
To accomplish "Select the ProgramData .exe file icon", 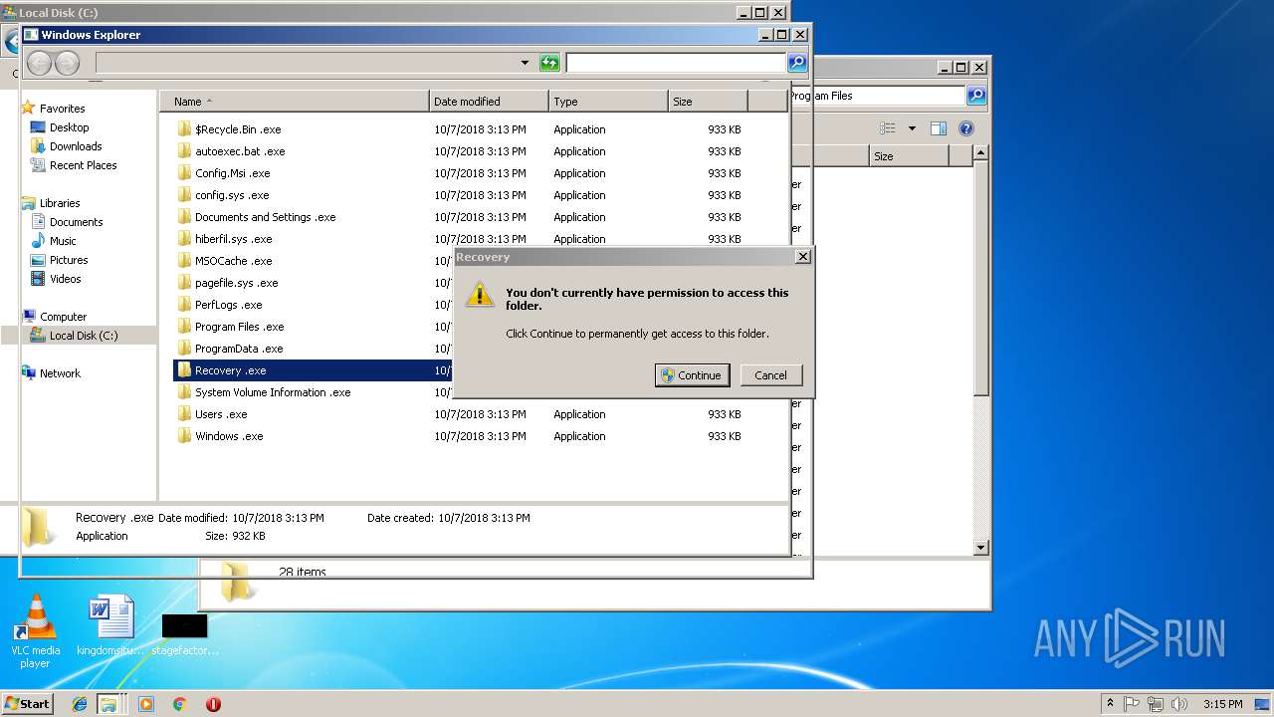I will pos(184,349).
